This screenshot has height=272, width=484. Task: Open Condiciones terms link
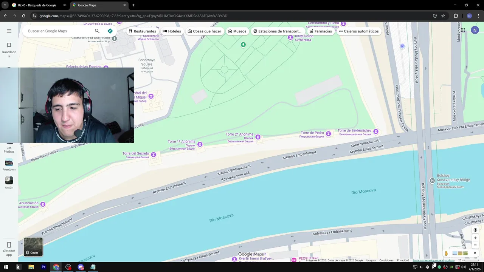pyautogui.click(x=386, y=260)
